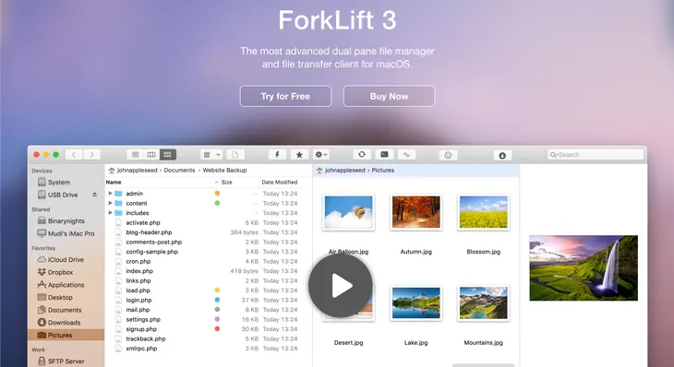The height and width of the screenshot is (367, 674).
Task: Click the Try for Free button
Action: (x=285, y=96)
